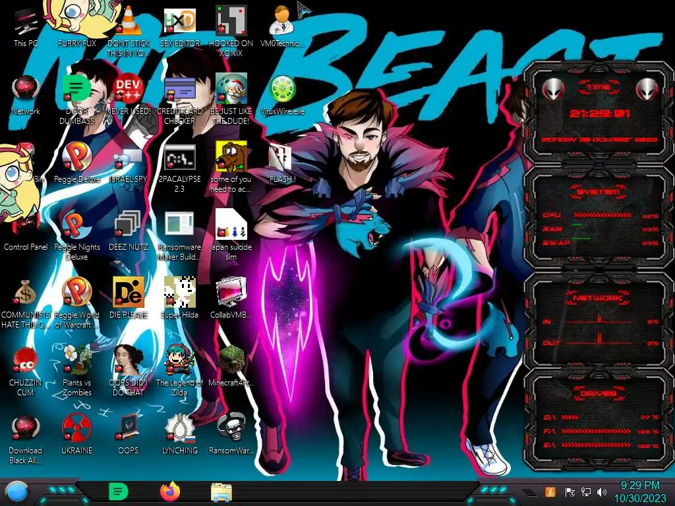Open the 2PACALYPSE 2.3 console shortcut
The width and height of the screenshot is (675, 506).
[179, 169]
